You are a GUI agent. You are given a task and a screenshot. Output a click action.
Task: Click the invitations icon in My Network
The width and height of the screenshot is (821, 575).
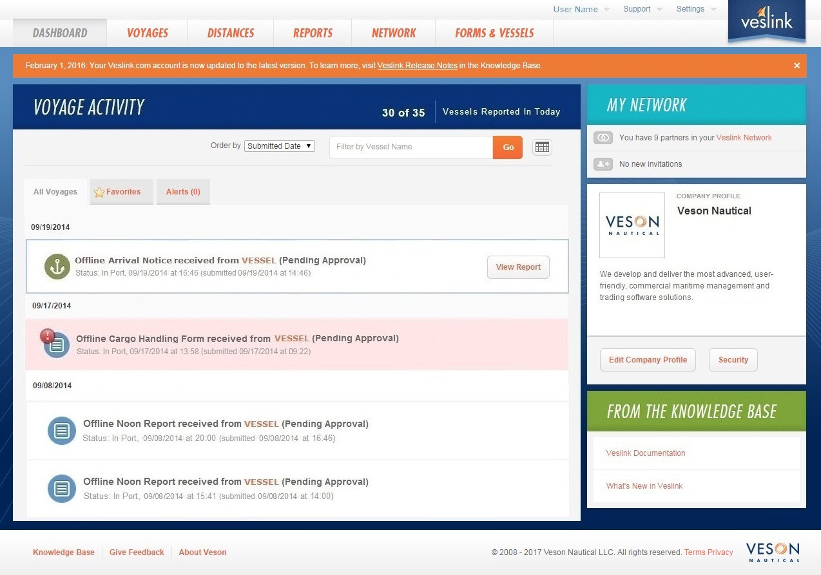click(x=603, y=164)
